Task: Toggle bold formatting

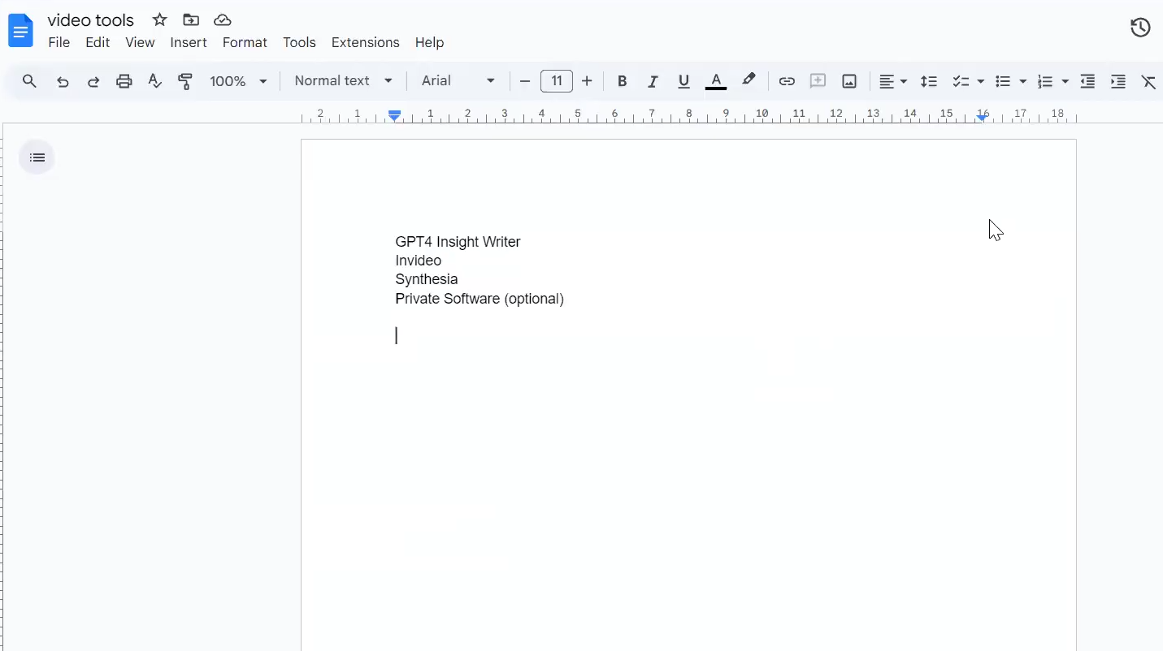Action: [x=622, y=81]
